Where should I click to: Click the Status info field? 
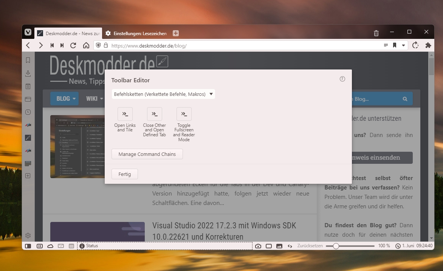point(165,246)
